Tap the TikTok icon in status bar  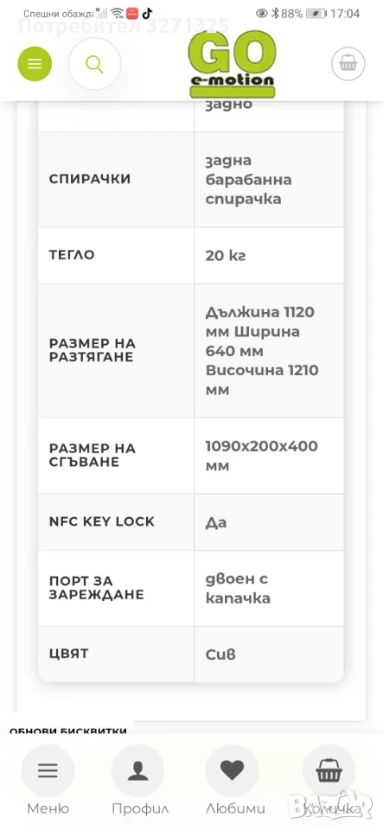point(147,14)
